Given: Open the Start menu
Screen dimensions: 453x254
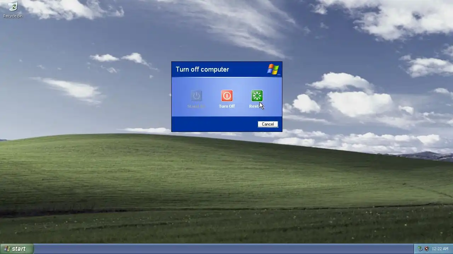Looking at the screenshot, I should point(17,249).
